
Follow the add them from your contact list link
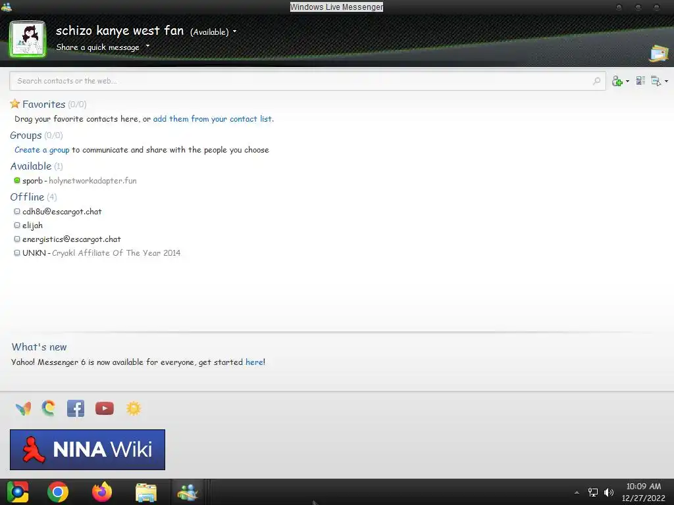coord(213,119)
